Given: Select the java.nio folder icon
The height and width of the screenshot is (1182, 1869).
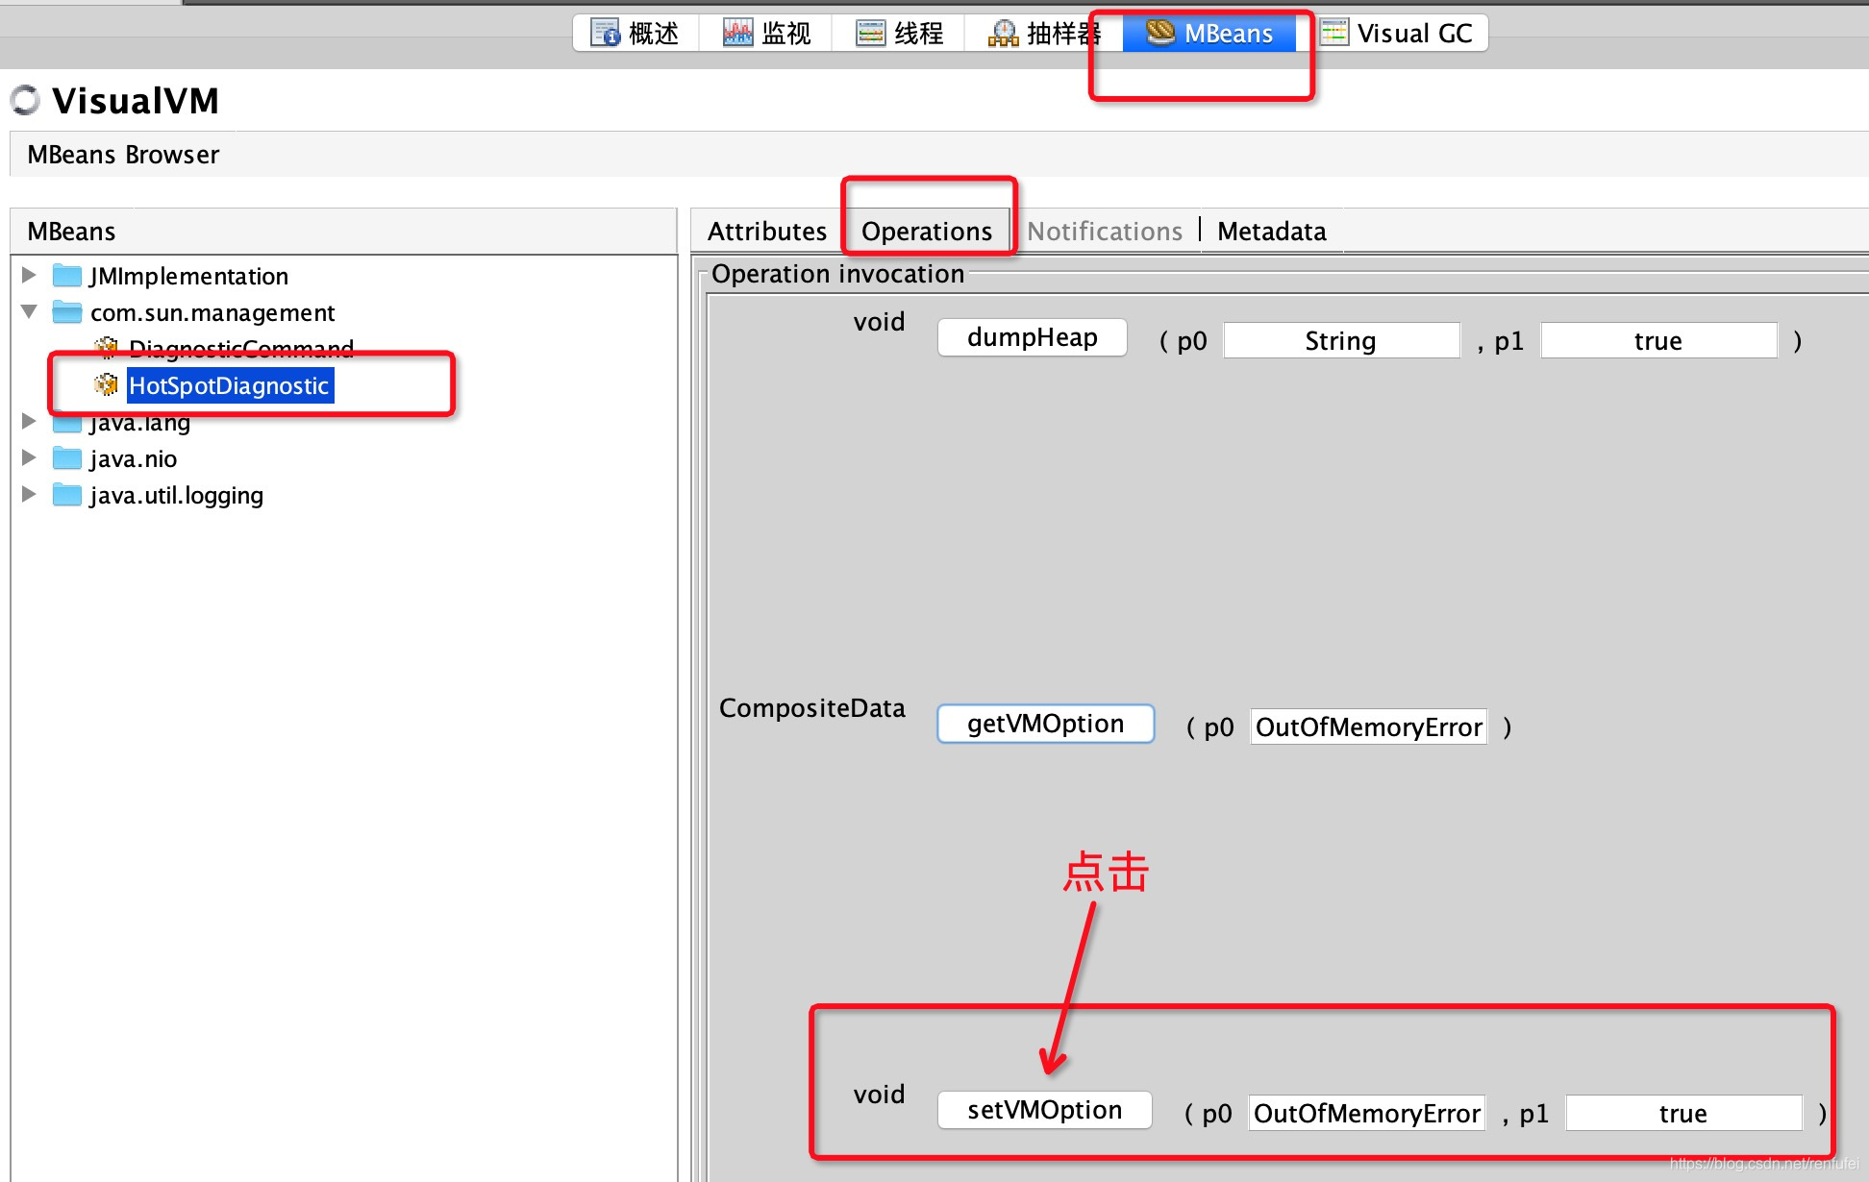Looking at the screenshot, I should (66, 458).
